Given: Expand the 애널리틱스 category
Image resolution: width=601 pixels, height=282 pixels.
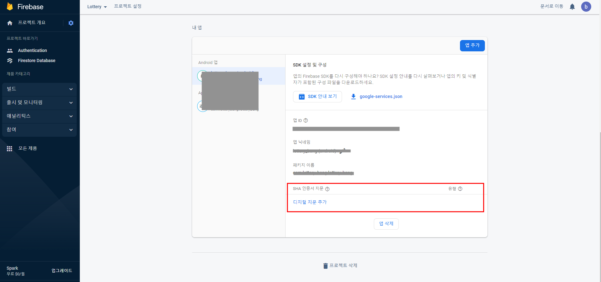Looking at the screenshot, I should pyautogui.click(x=39, y=116).
